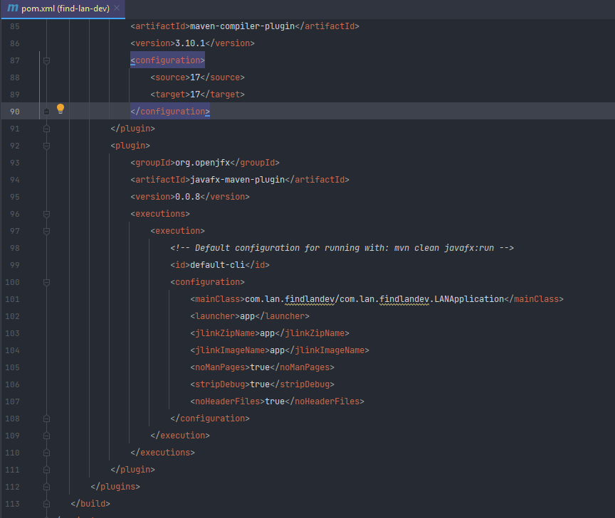Image resolution: width=615 pixels, height=518 pixels.
Task: Collapse the configuration block at line 100
Action: 46,282
